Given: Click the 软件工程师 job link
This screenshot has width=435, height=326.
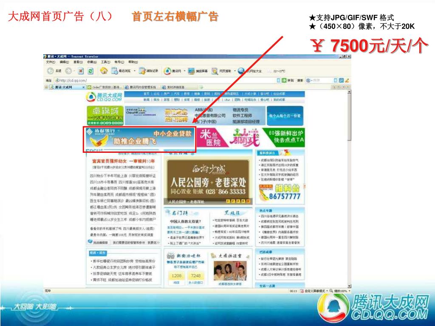Looking at the screenshot, I should [x=242, y=115].
